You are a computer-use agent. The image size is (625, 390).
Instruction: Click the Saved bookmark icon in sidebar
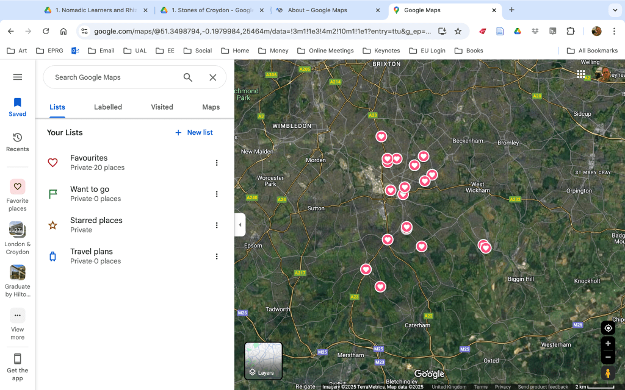pos(18,103)
